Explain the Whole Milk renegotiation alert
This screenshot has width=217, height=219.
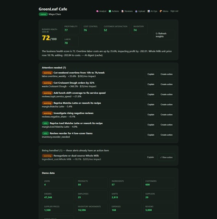click(x=151, y=157)
